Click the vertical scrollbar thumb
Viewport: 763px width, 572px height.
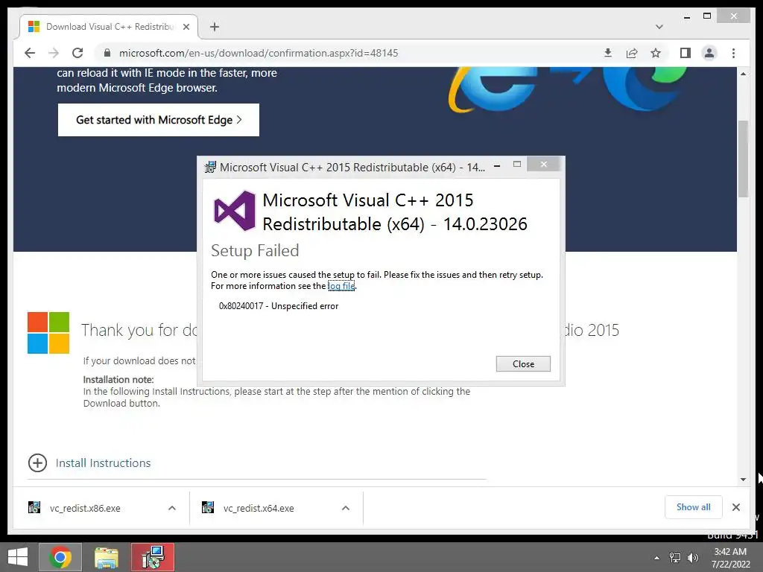point(743,159)
